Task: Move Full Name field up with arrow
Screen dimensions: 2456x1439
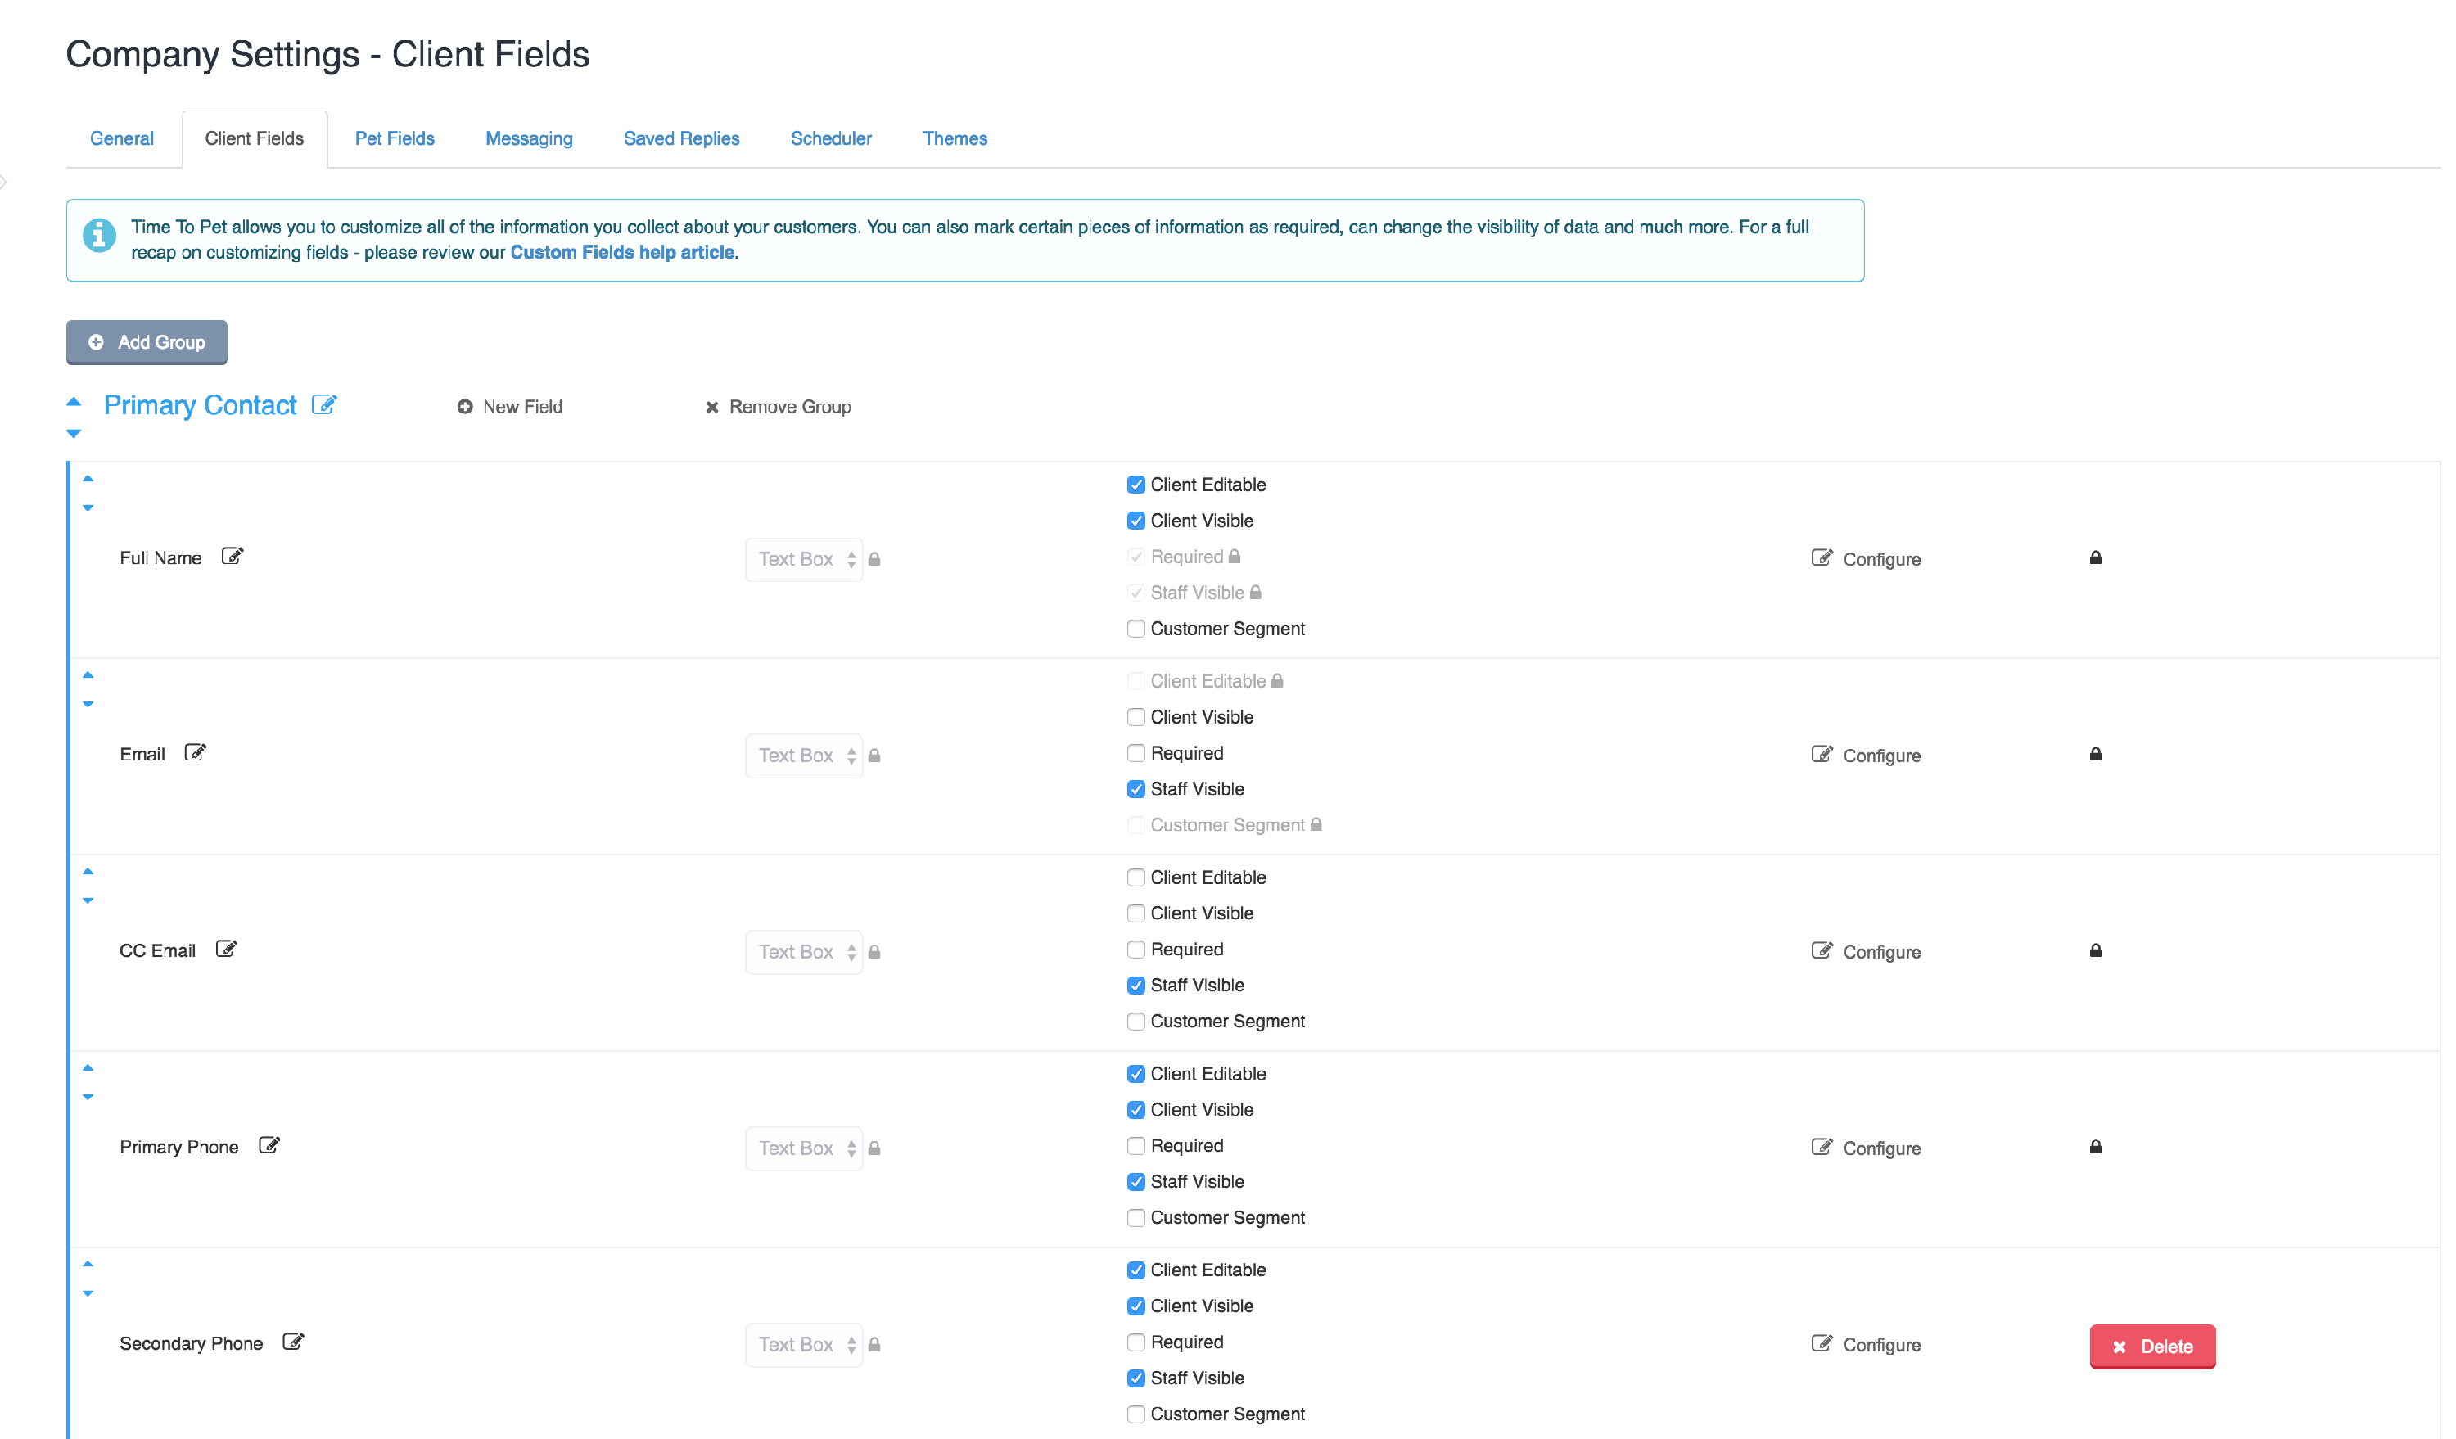Action: point(88,480)
